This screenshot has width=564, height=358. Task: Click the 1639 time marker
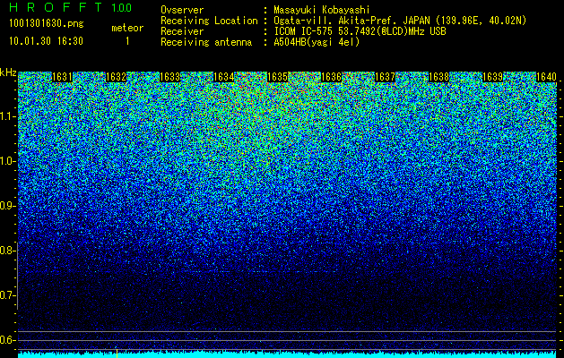pyautogui.click(x=492, y=77)
